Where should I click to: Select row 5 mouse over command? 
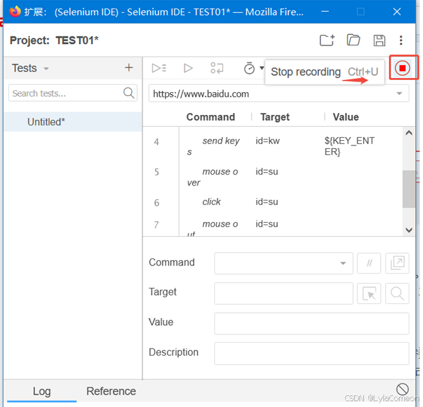(272, 177)
